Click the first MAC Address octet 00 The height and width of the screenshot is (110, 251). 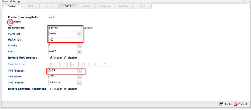(53, 64)
